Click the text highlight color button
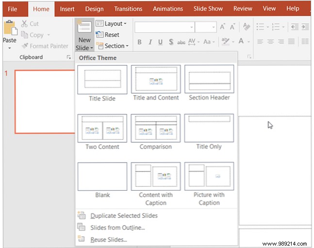Image resolution: width=314 pixels, height=248 pixels. pyautogui.click(x=225, y=42)
